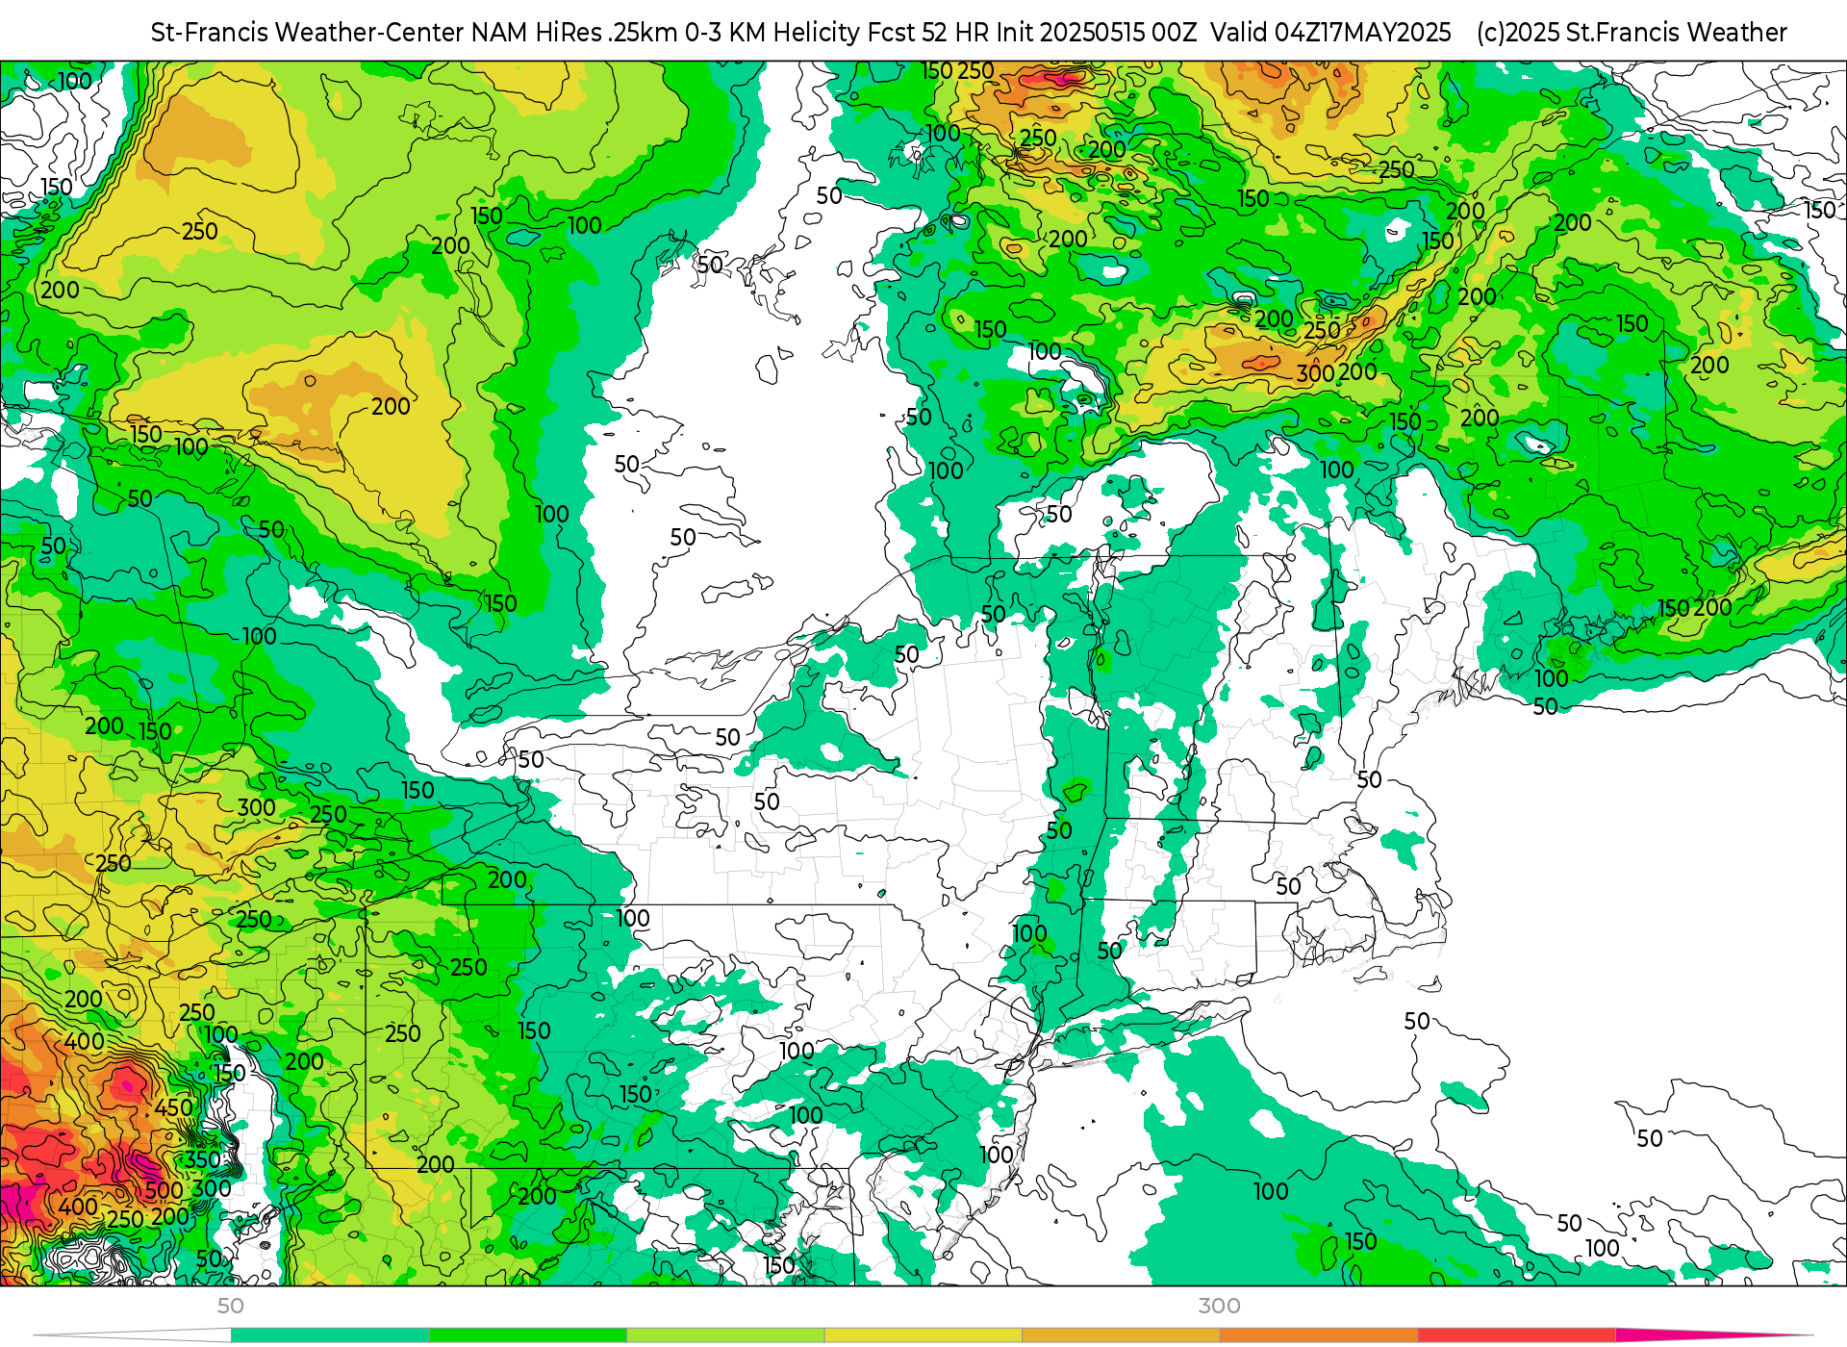Click the teal segment of the color bar

click(x=330, y=1335)
